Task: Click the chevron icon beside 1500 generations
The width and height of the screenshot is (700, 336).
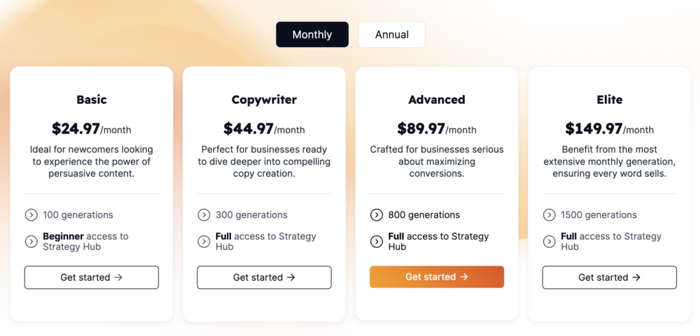Action: pos(549,215)
